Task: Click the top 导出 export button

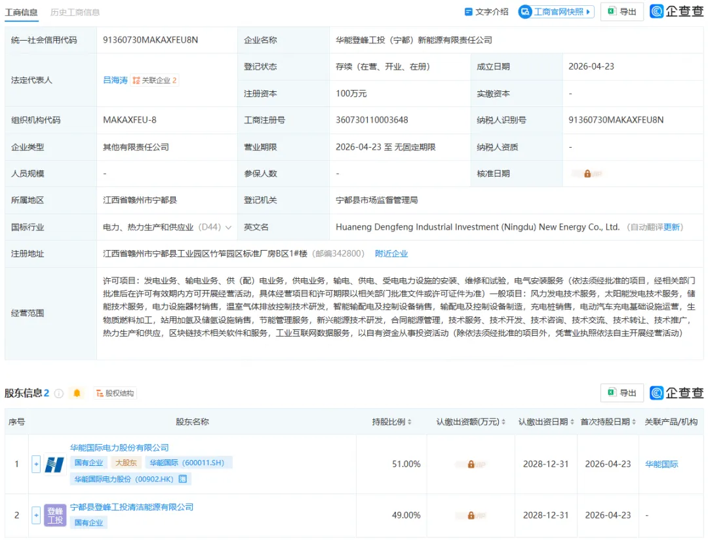Action: (x=621, y=12)
